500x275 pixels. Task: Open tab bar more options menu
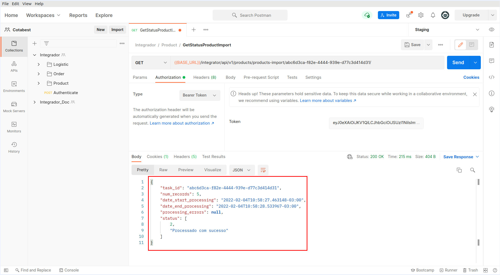[x=206, y=30]
